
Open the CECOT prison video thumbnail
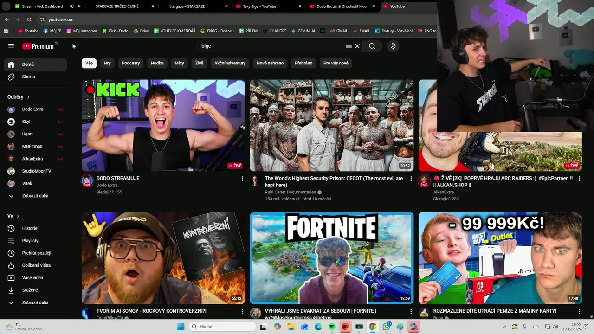point(332,125)
